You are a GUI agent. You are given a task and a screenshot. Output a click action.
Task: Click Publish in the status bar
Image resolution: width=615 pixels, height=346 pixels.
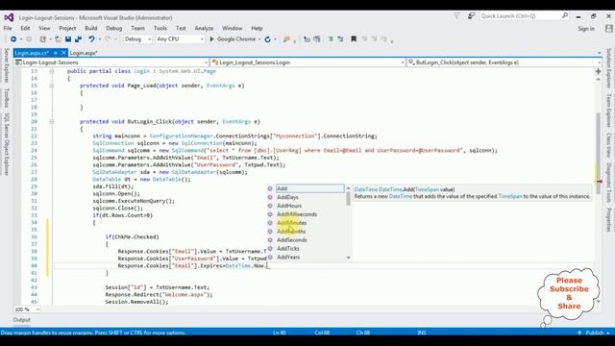595,333
